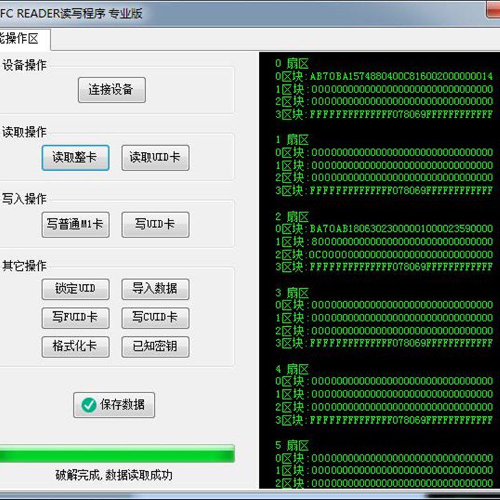Import data using 导入数据 button
Image resolution: width=500 pixels, height=500 pixels.
pyautogui.click(x=155, y=289)
